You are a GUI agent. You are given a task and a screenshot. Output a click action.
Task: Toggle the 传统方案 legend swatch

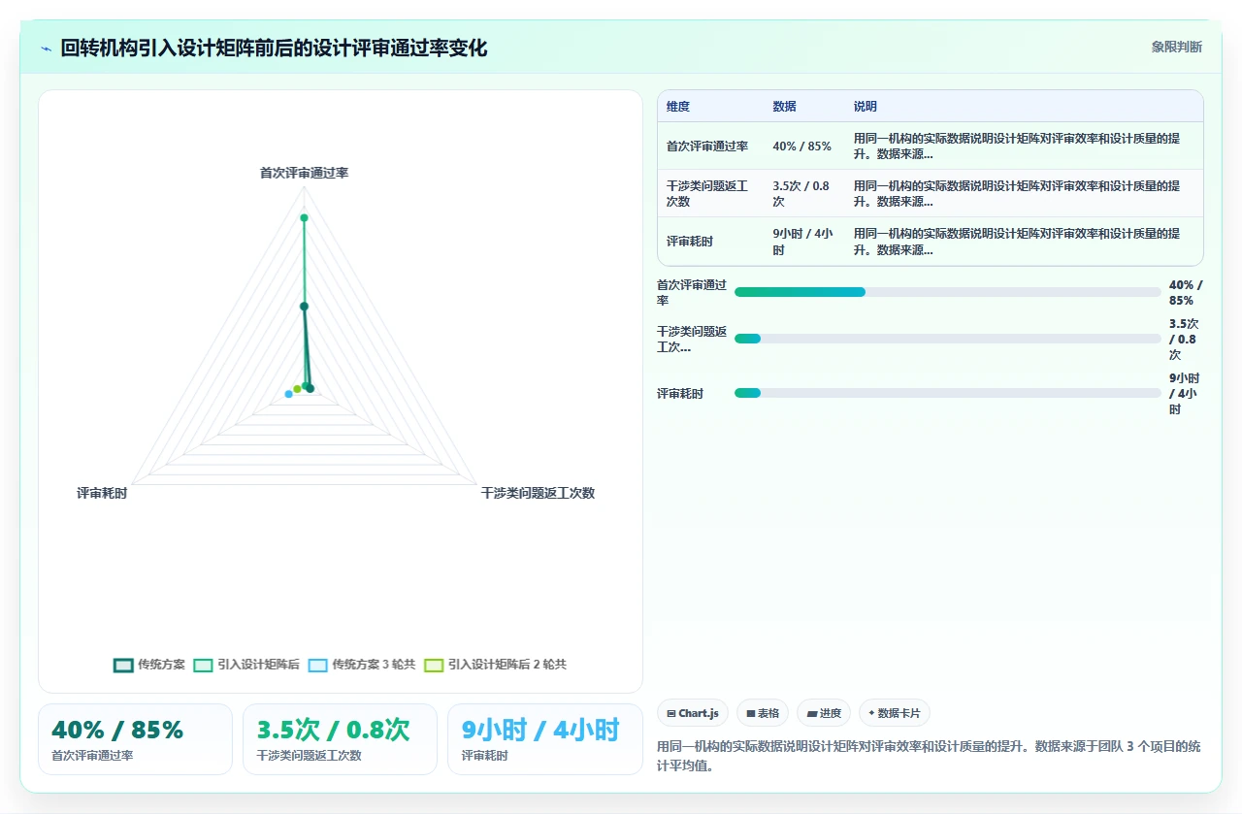pos(123,665)
